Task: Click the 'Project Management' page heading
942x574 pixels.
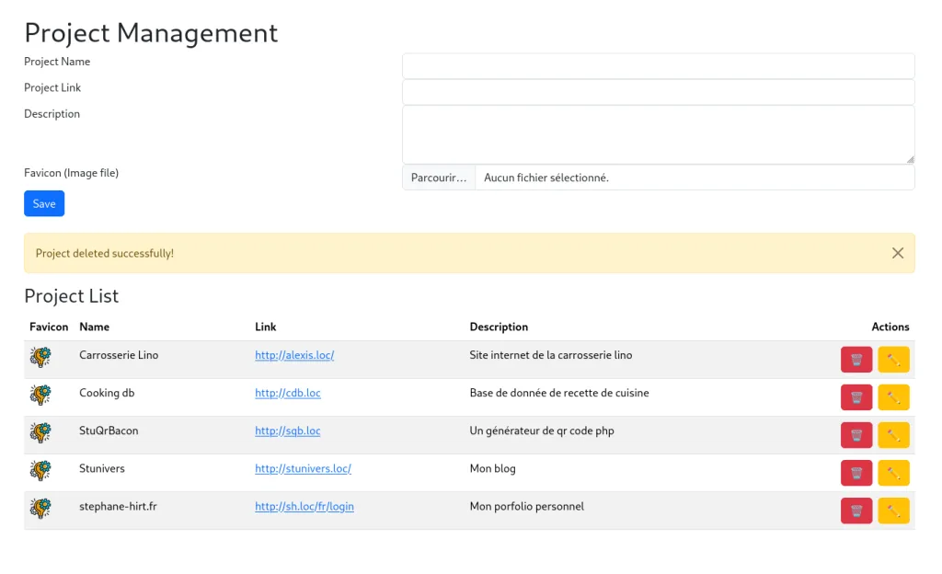Action: tap(151, 33)
